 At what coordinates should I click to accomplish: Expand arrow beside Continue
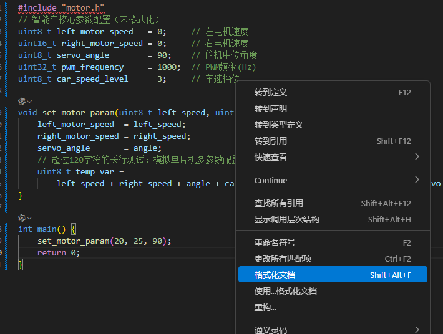(417, 179)
